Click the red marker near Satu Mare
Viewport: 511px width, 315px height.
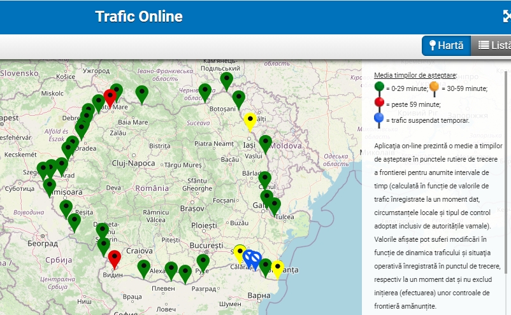point(110,97)
